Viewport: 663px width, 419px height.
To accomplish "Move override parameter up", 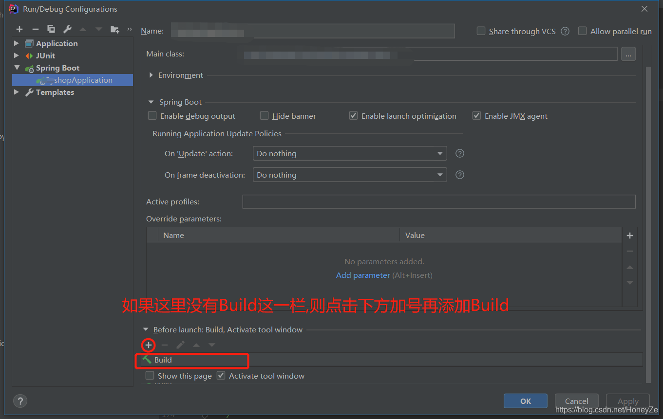I will coord(630,267).
